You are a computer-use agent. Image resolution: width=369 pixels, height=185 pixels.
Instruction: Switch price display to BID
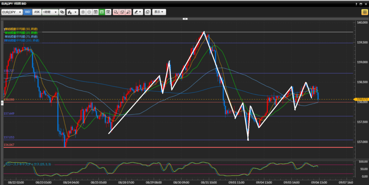pyautogui.click(x=28, y=12)
